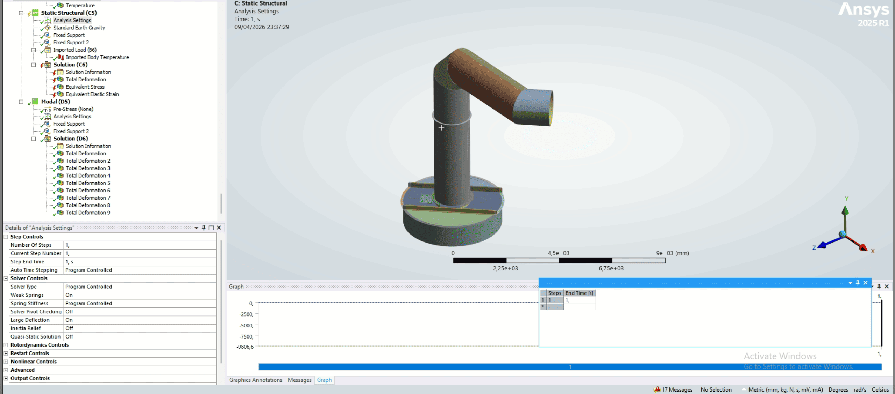Expand the Output Controls section
The height and width of the screenshot is (394, 895).
pos(6,378)
